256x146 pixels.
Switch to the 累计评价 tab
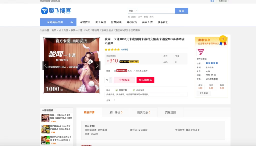pyautogui.click(x=115, y=112)
